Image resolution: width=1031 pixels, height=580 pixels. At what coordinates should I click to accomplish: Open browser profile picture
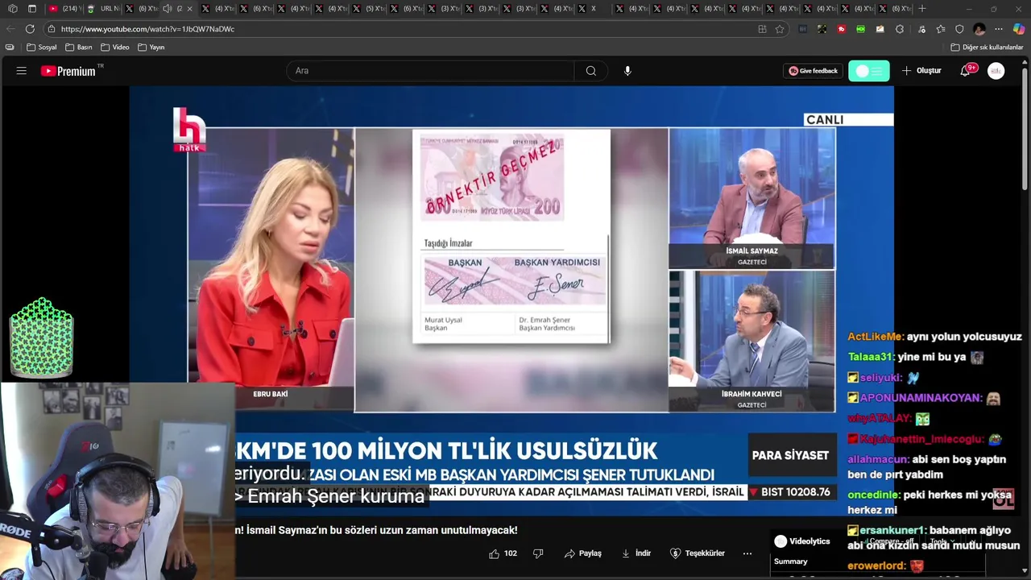(979, 29)
